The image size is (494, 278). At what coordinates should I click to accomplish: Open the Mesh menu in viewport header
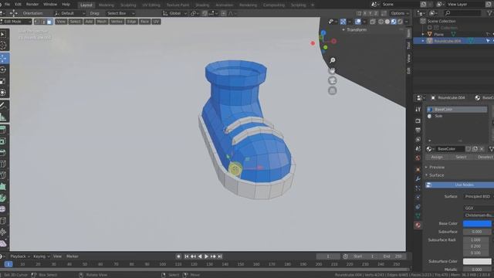101,22
